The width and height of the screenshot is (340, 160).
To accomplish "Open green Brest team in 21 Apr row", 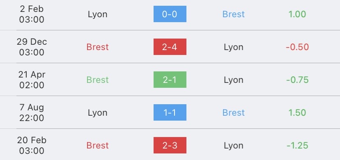I will 97,80.
